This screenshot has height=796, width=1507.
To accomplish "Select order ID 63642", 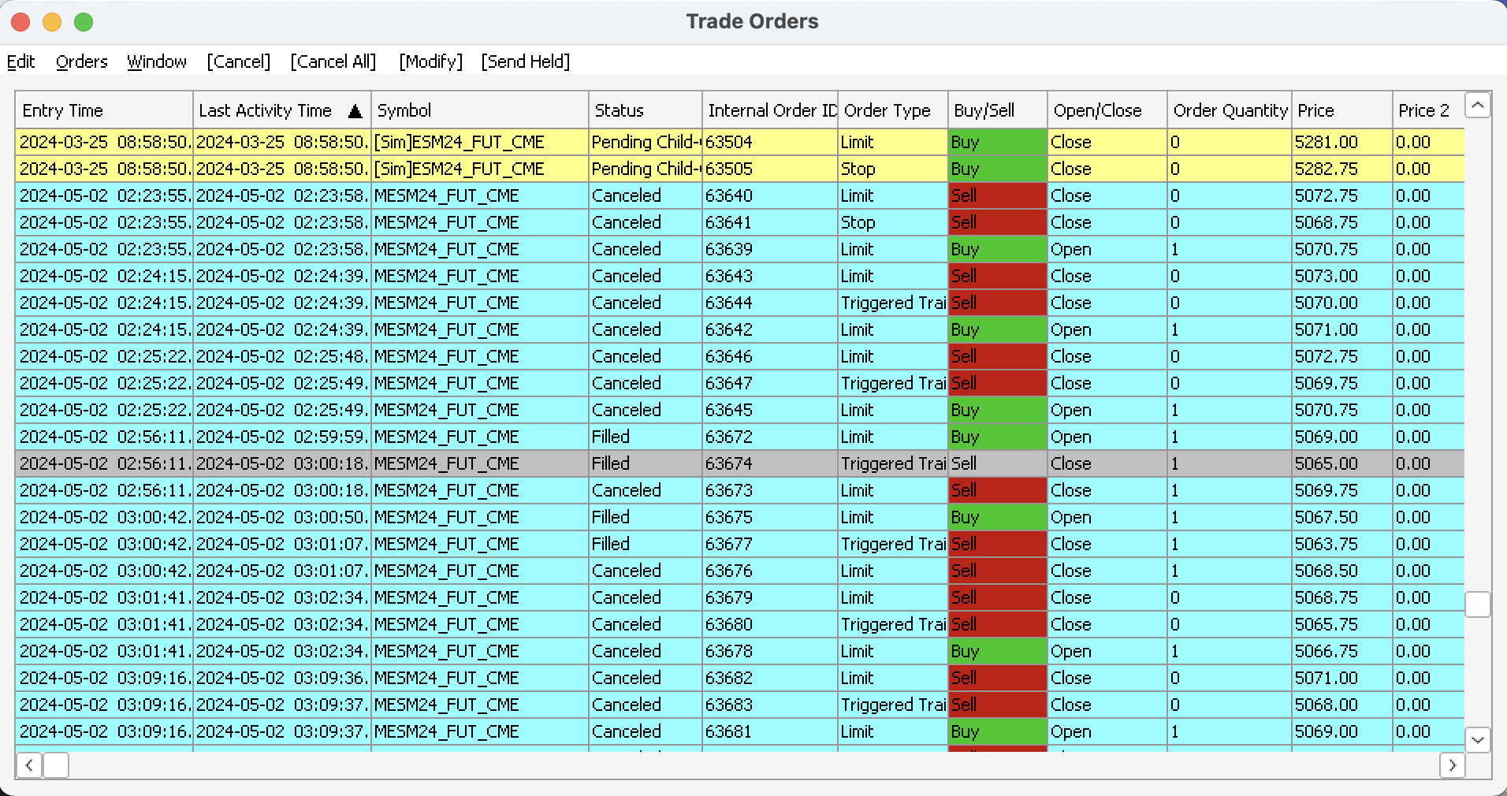I will (x=740, y=329).
